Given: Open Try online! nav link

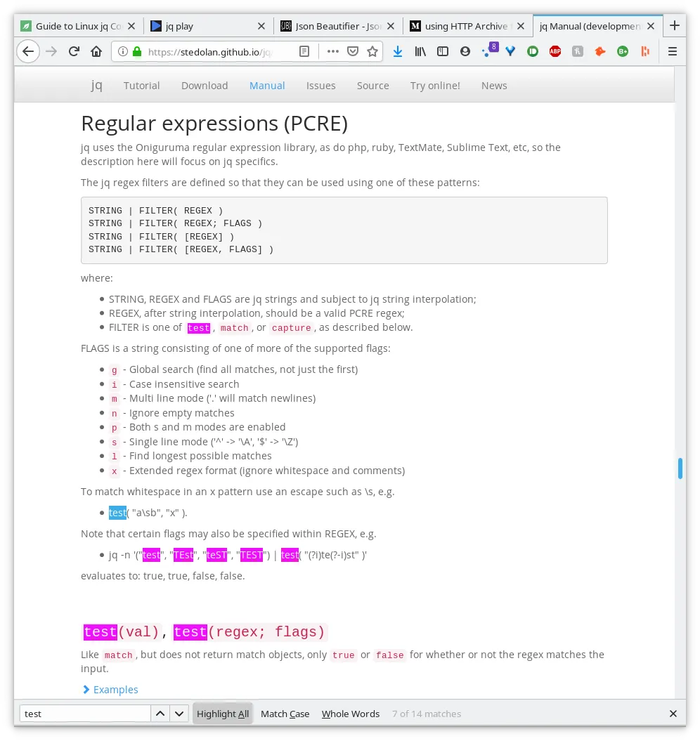Looking at the screenshot, I should point(435,86).
